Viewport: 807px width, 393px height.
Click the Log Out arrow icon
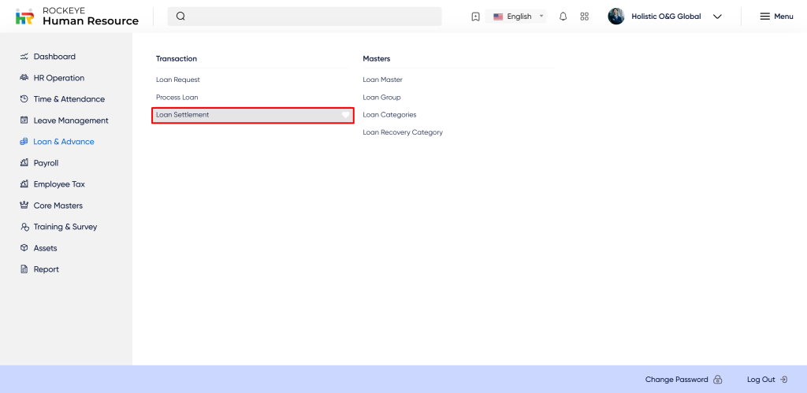[783, 380]
